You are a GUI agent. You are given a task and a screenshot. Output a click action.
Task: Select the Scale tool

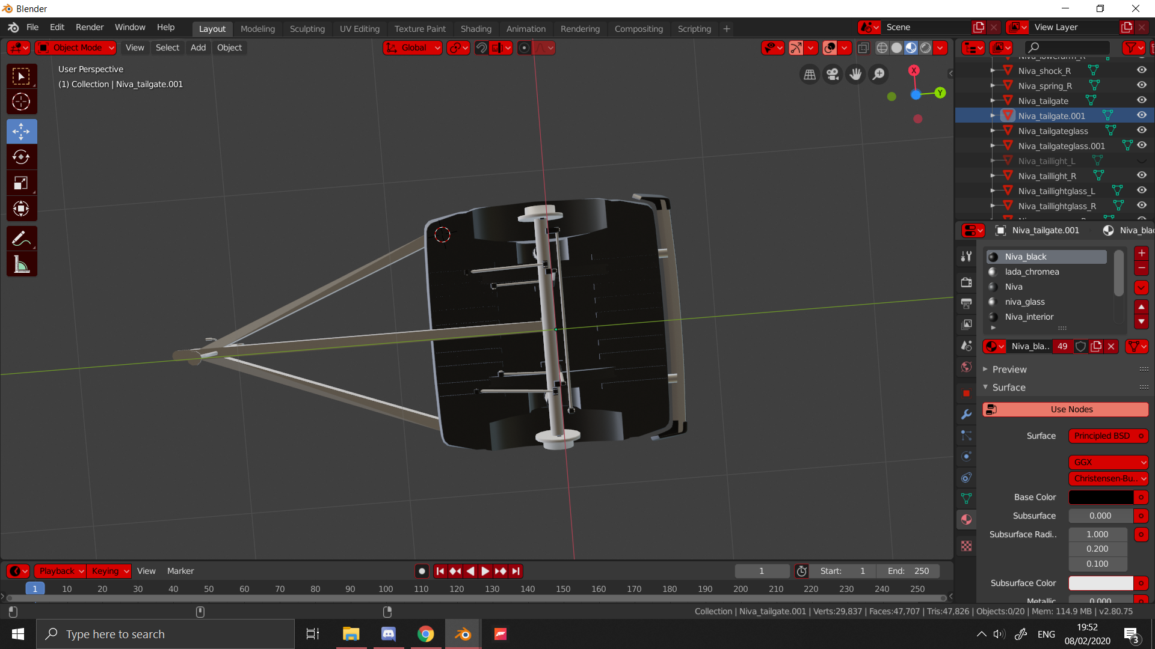tap(21, 183)
